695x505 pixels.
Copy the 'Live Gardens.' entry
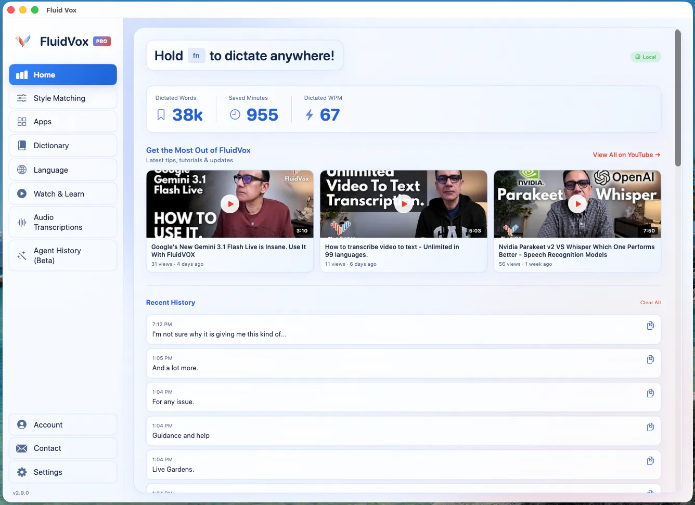650,461
